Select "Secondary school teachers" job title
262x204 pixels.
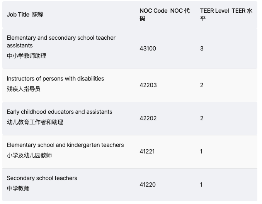point(42,178)
